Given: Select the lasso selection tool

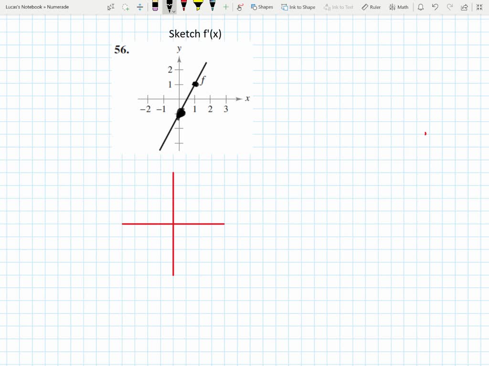Looking at the screenshot, I should tap(125, 7).
